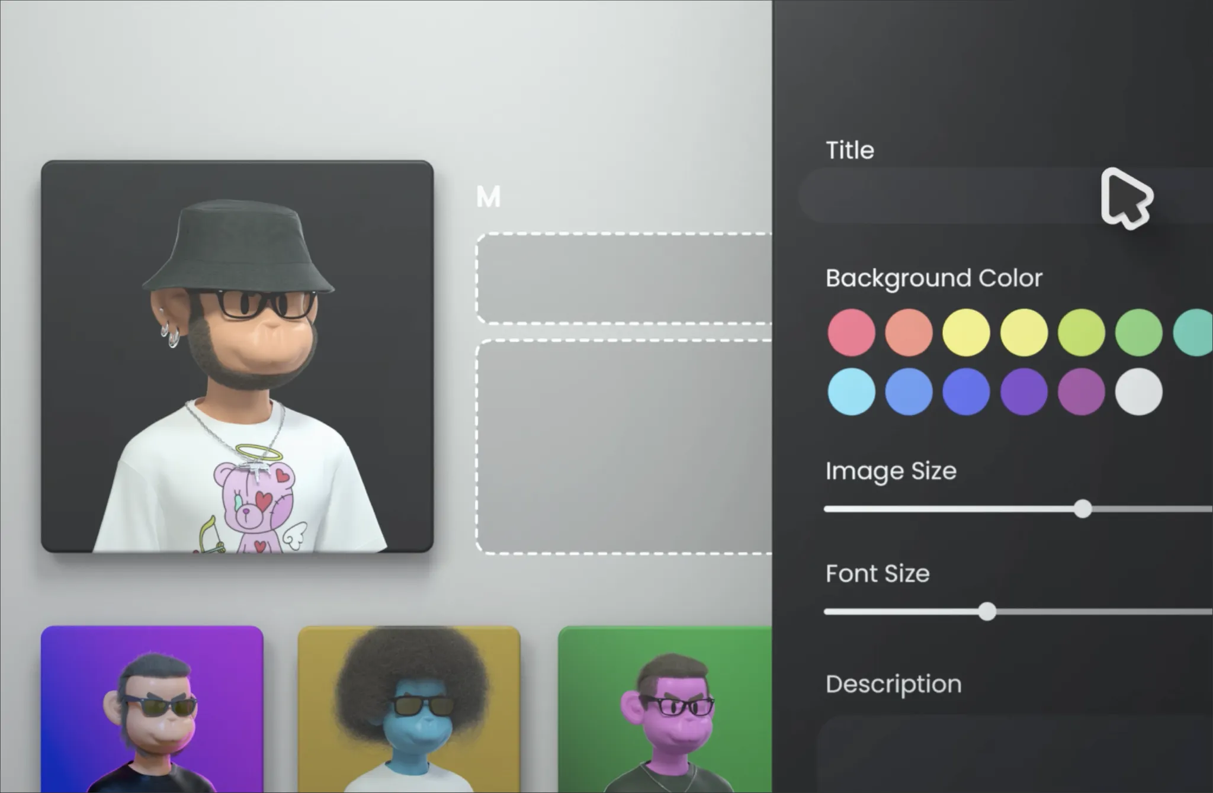This screenshot has height=793, width=1213.
Task: Choose the teal swatch at row end
Action: coord(1194,332)
